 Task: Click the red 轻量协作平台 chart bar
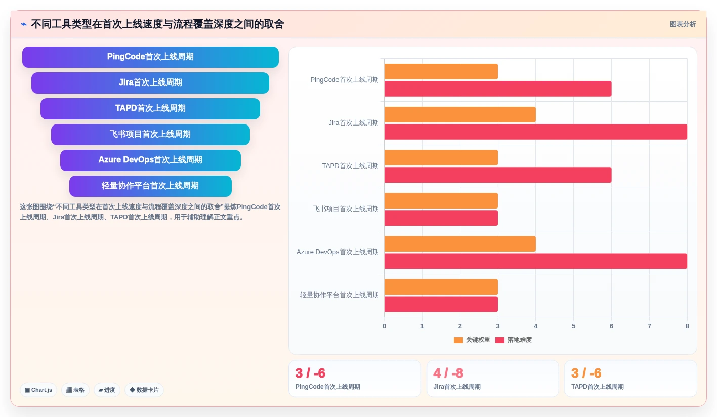[x=441, y=304]
